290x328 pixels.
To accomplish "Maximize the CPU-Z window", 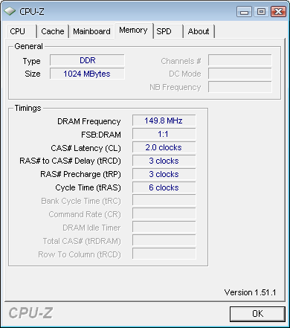I will coord(261,12).
